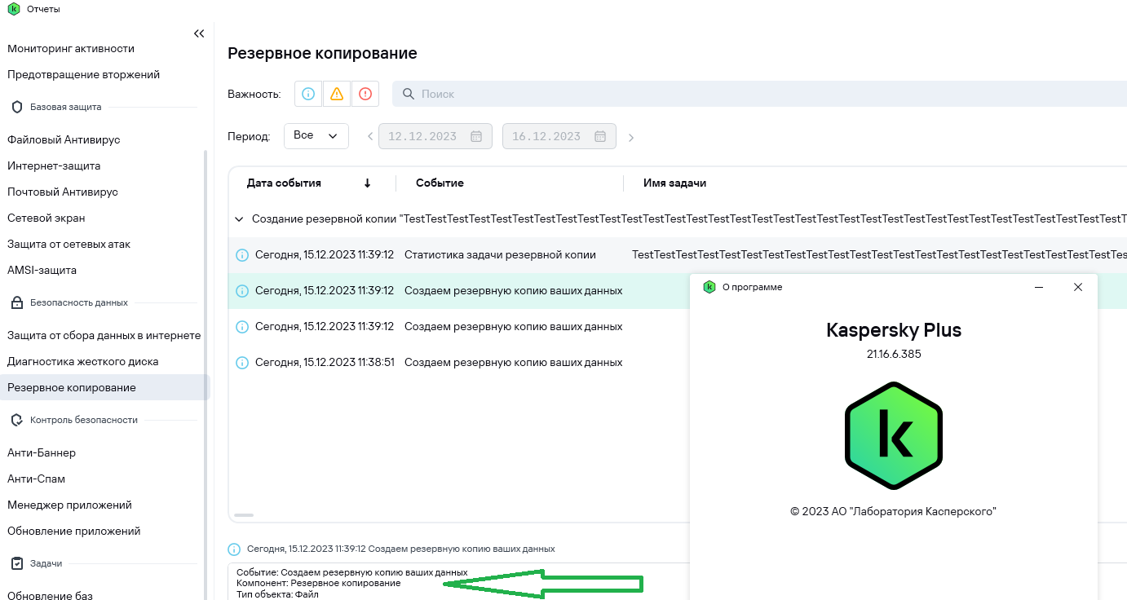Open the Период dropdown set to Все
The image size is (1127, 600).
(x=316, y=136)
